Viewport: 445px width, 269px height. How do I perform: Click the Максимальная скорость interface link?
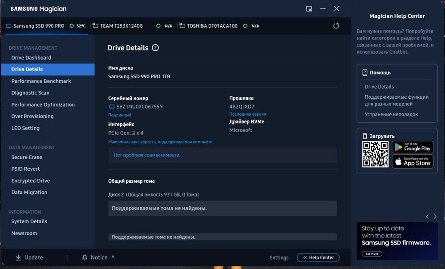tap(162, 142)
